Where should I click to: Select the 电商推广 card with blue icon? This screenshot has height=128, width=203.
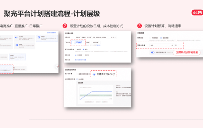pos(47,38)
